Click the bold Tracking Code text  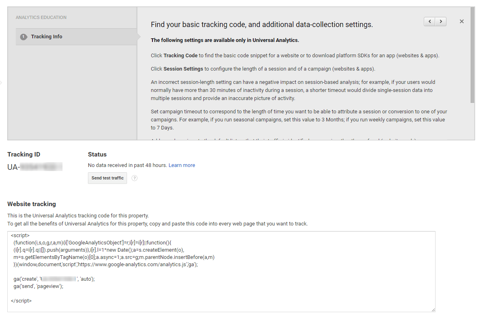point(180,56)
